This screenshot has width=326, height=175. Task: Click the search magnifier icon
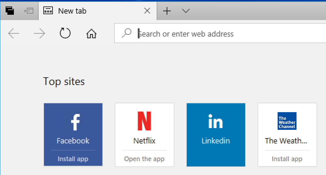tap(127, 33)
